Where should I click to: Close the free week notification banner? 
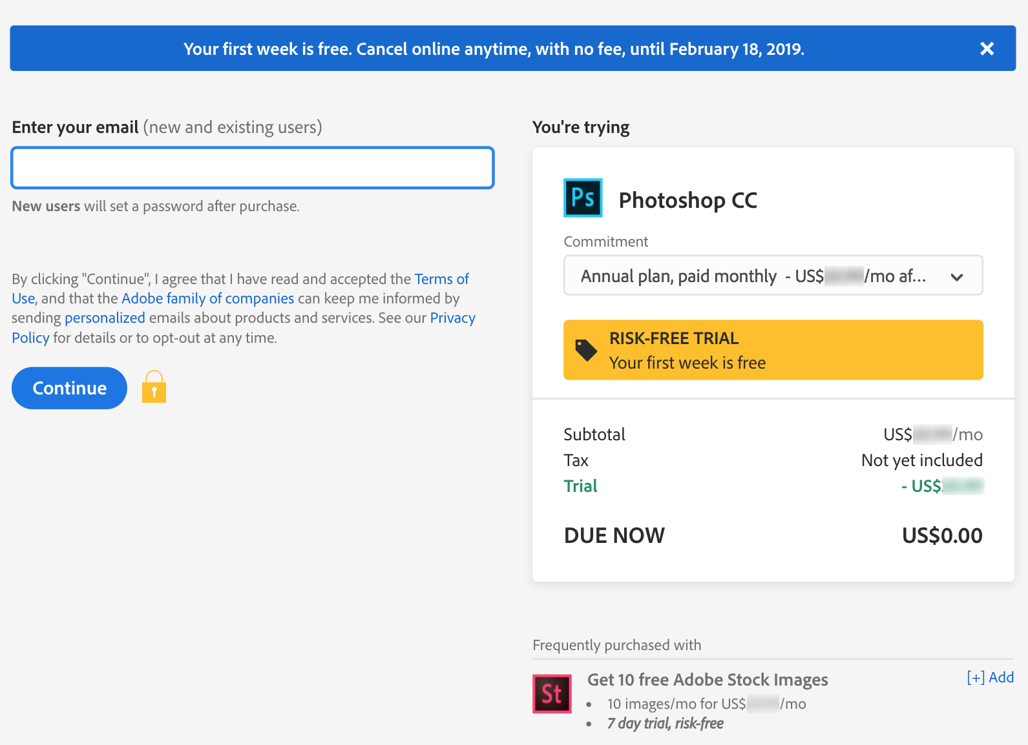click(x=987, y=48)
